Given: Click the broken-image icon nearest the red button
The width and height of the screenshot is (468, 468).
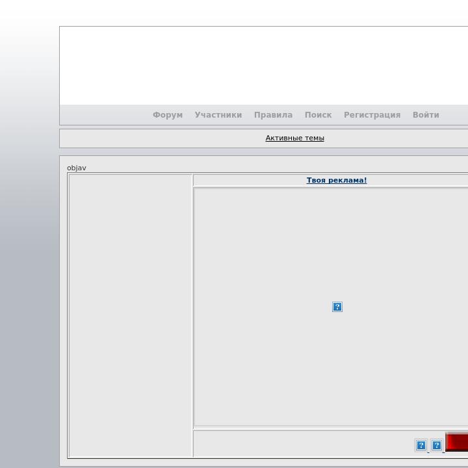Looking at the screenshot, I should [437, 446].
